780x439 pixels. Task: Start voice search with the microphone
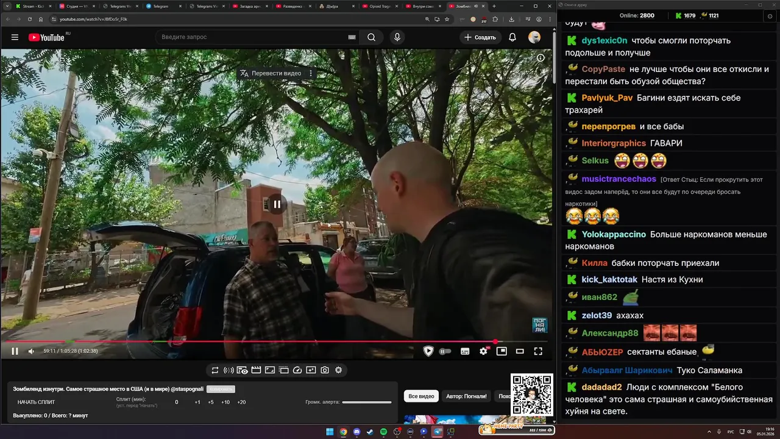click(x=397, y=37)
